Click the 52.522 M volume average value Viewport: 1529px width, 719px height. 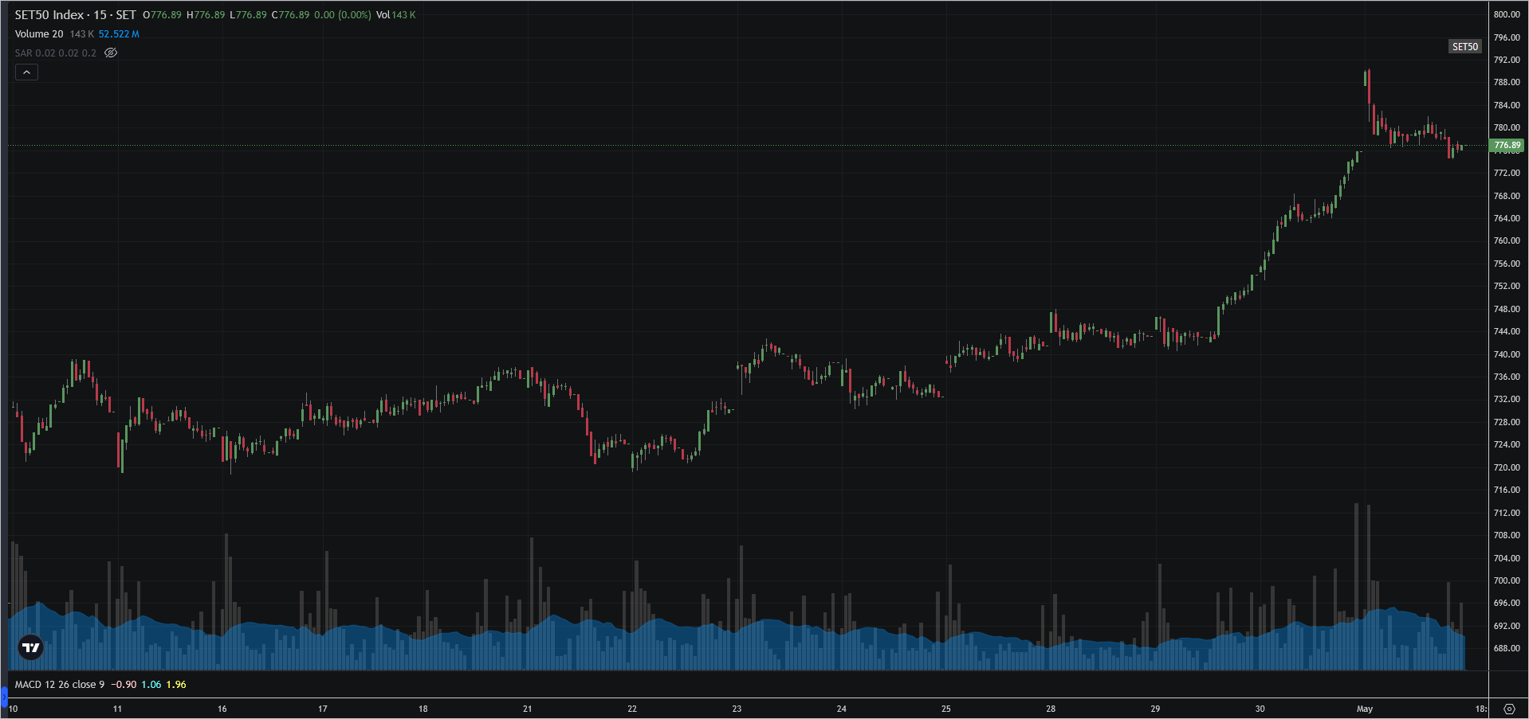coord(119,34)
